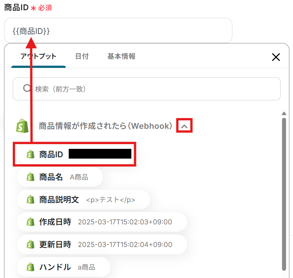The image size is (293, 278).
Task: Switch to the 日付 tab
Action: 82,56
